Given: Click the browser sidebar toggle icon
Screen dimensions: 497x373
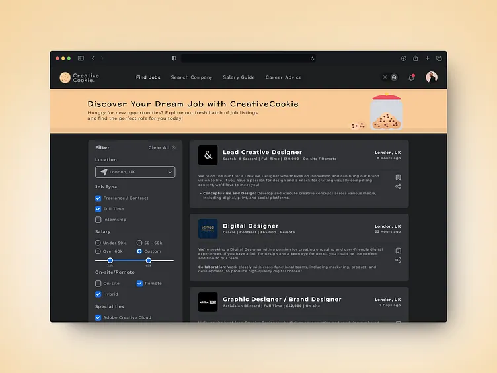Looking at the screenshot, I should (81, 58).
